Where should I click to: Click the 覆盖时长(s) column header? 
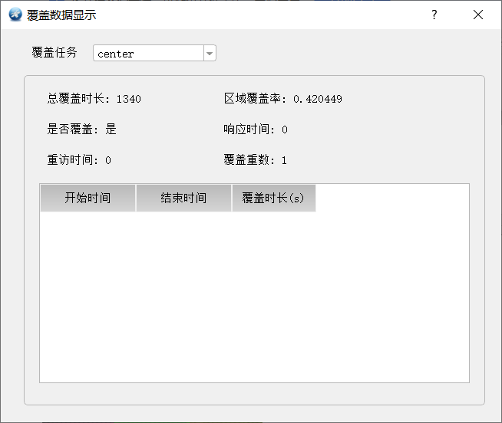click(x=274, y=198)
